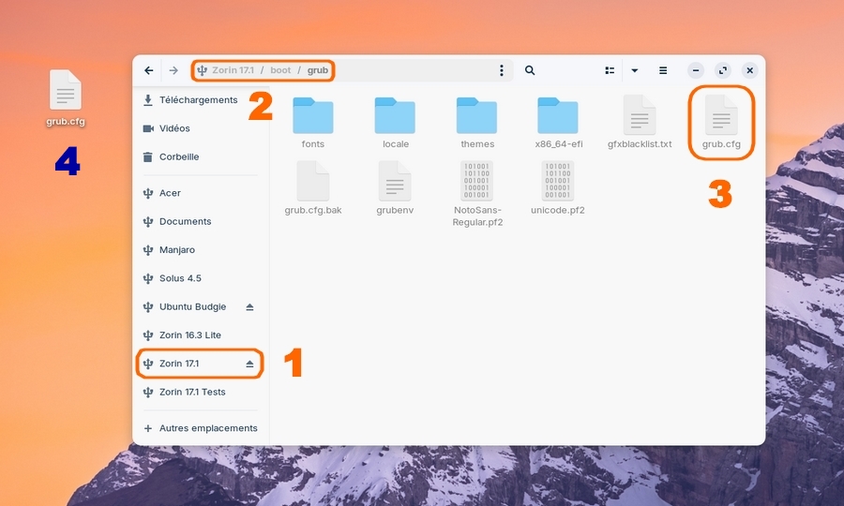Open Corbeille trash in sidebar
Viewport: 844px width, 506px height.
(179, 157)
